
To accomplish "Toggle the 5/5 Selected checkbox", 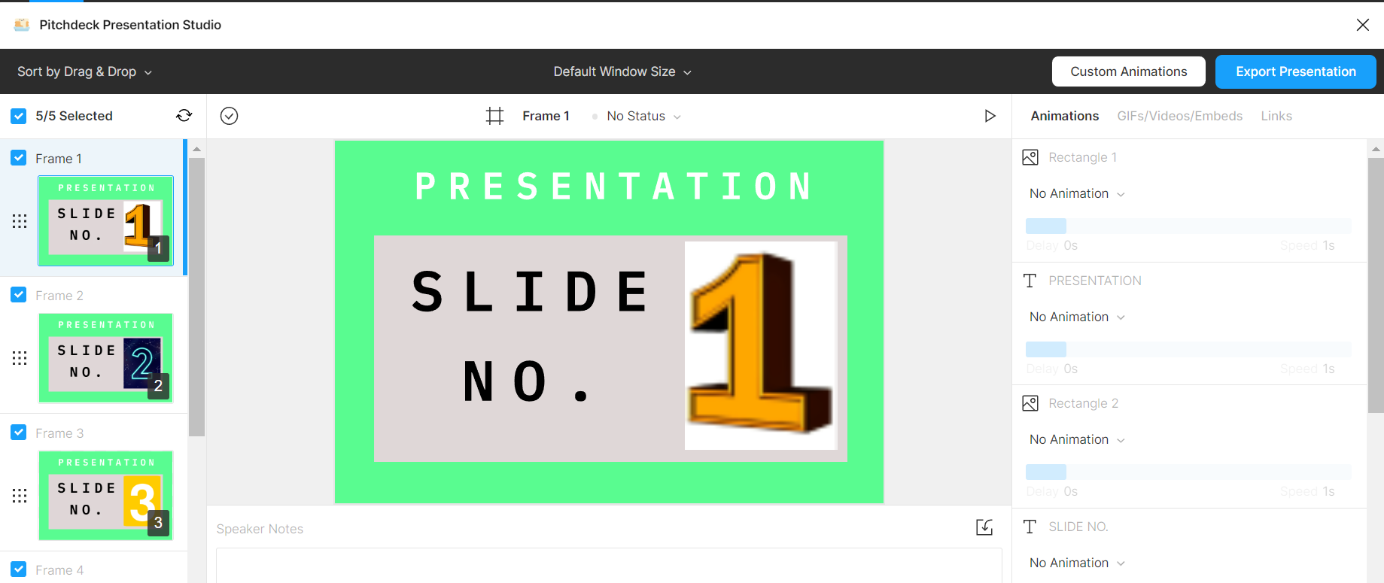I will coord(19,116).
